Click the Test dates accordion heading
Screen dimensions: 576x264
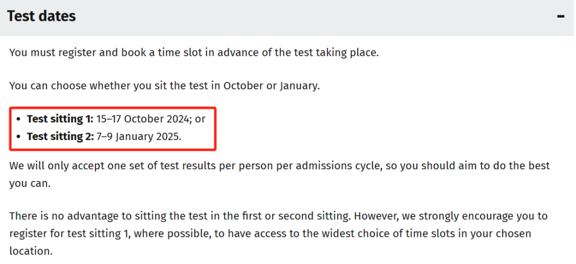tap(42, 16)
